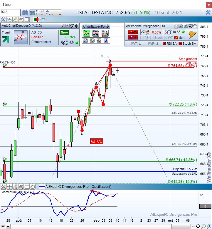
Task: Click the AB=CD pattern thumbnail
Action: tap(21, 37)
